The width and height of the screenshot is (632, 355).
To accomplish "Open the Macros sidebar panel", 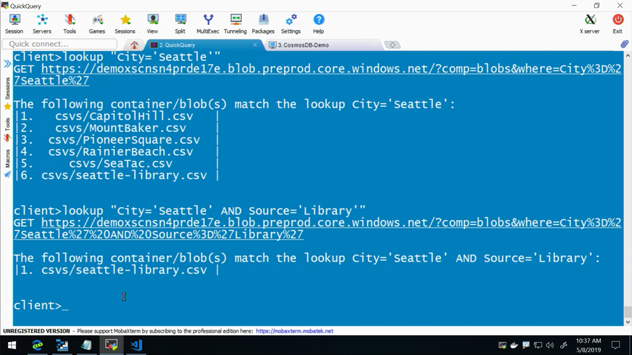I will (x=7, y=163).
